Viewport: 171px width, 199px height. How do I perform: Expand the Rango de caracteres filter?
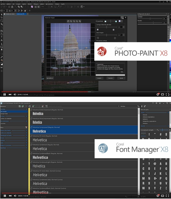[x=26, y=145]
